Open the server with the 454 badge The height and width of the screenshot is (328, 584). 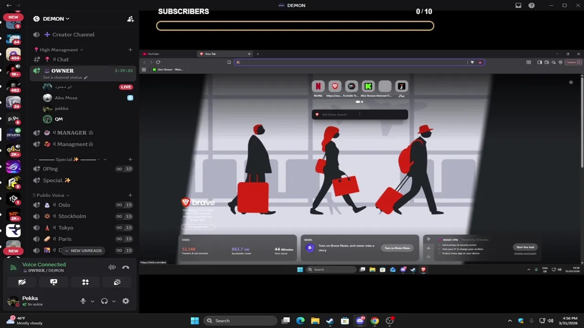[13, 55]
